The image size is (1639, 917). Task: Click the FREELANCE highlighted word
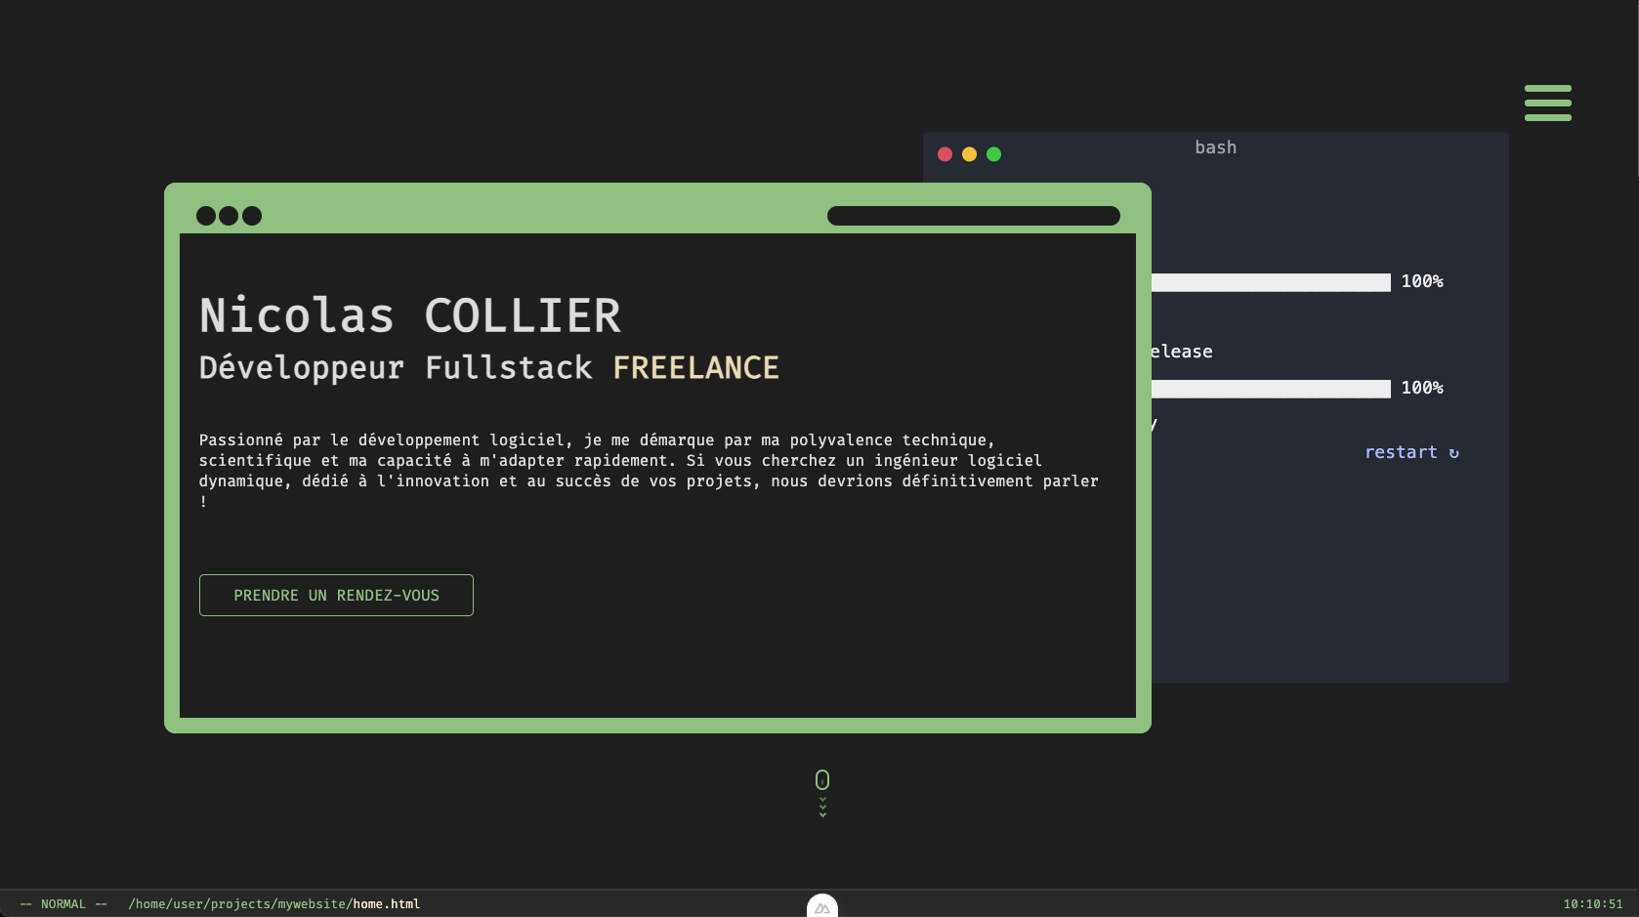[696, 367]
